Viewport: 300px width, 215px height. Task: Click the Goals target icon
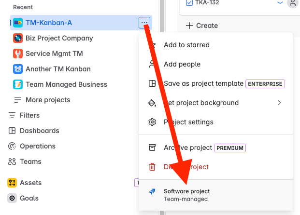(12, 198)
